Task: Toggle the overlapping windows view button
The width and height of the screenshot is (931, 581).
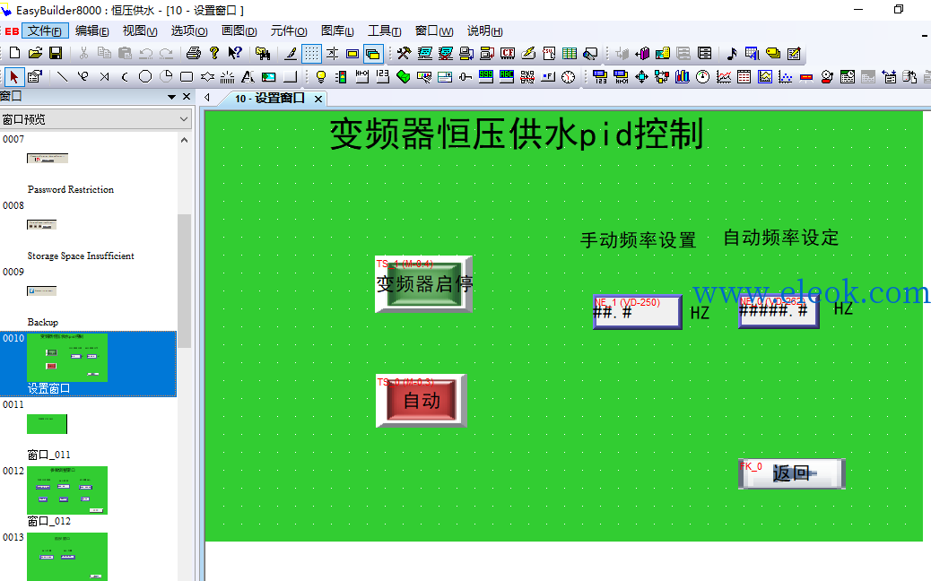Action: tap(373, 54)
